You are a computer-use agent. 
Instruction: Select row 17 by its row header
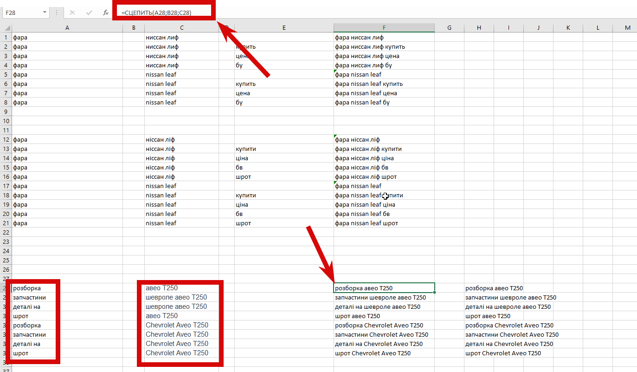coord(6,186)
